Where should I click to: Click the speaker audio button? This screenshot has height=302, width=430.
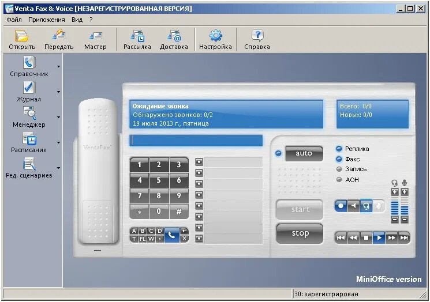(353, 206)
